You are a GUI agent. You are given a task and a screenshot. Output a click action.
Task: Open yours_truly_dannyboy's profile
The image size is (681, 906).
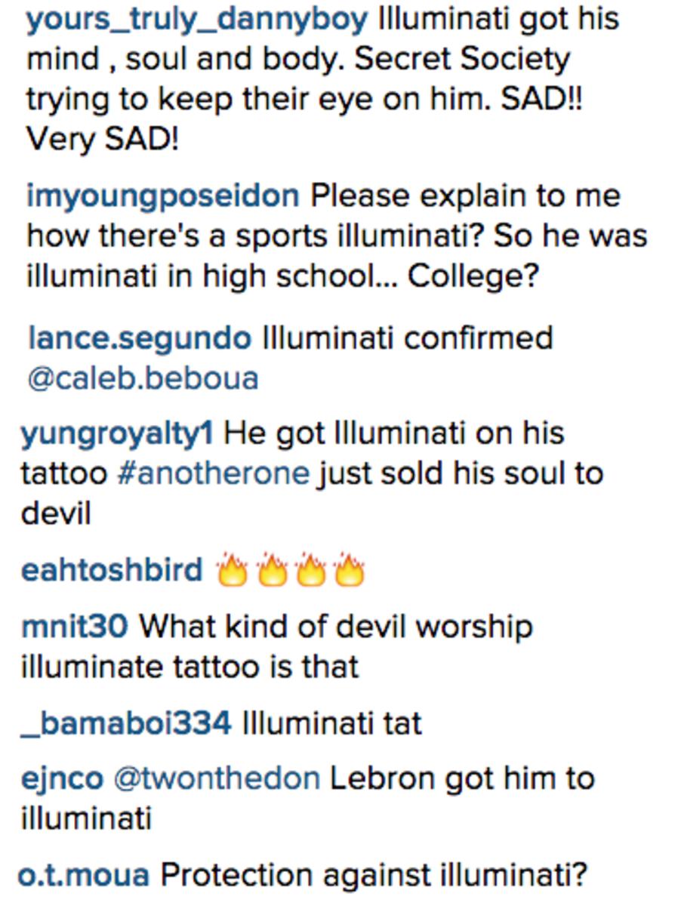tap(196, 19)
